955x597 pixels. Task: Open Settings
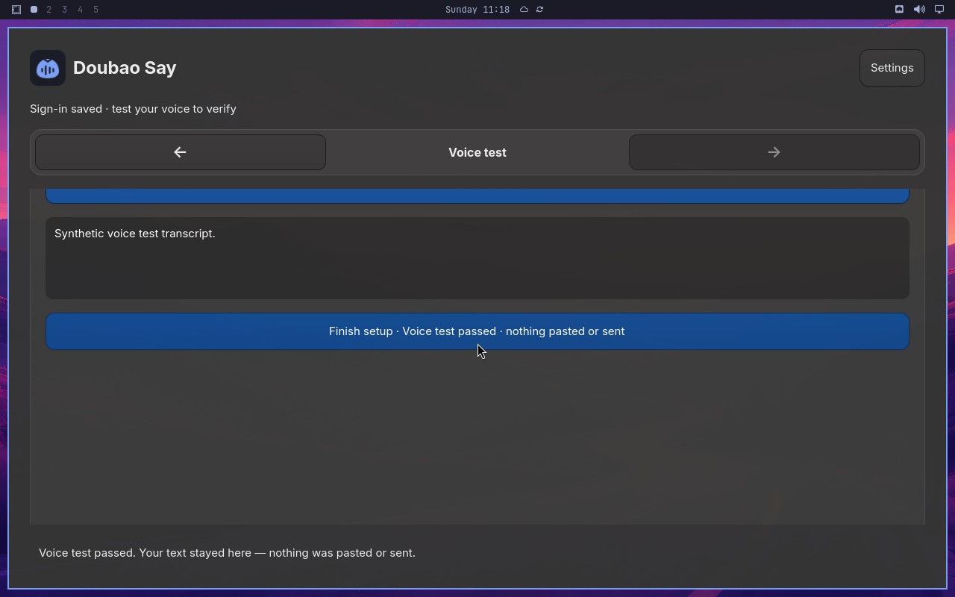[x=892, y=68]
